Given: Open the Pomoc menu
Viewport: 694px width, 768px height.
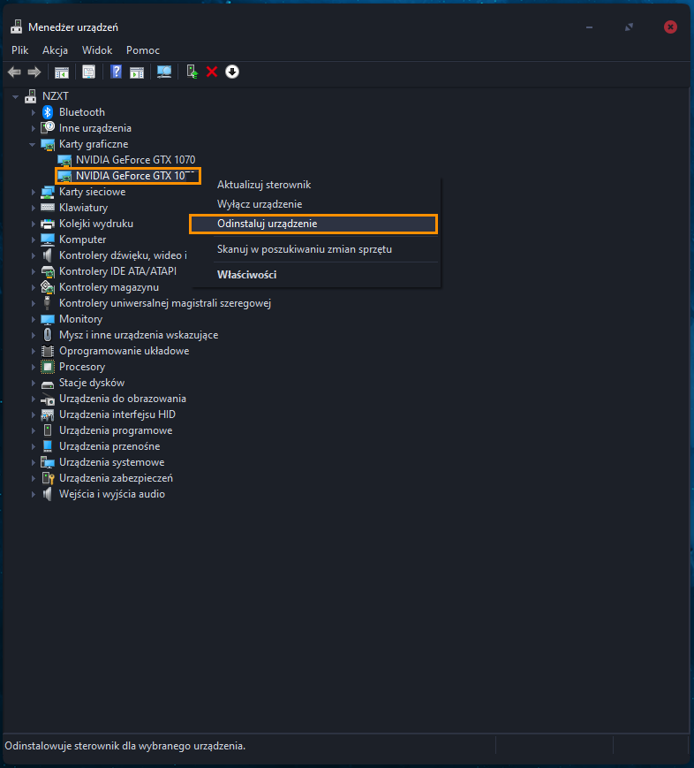Looking at the screenshot, I should 142,50.
